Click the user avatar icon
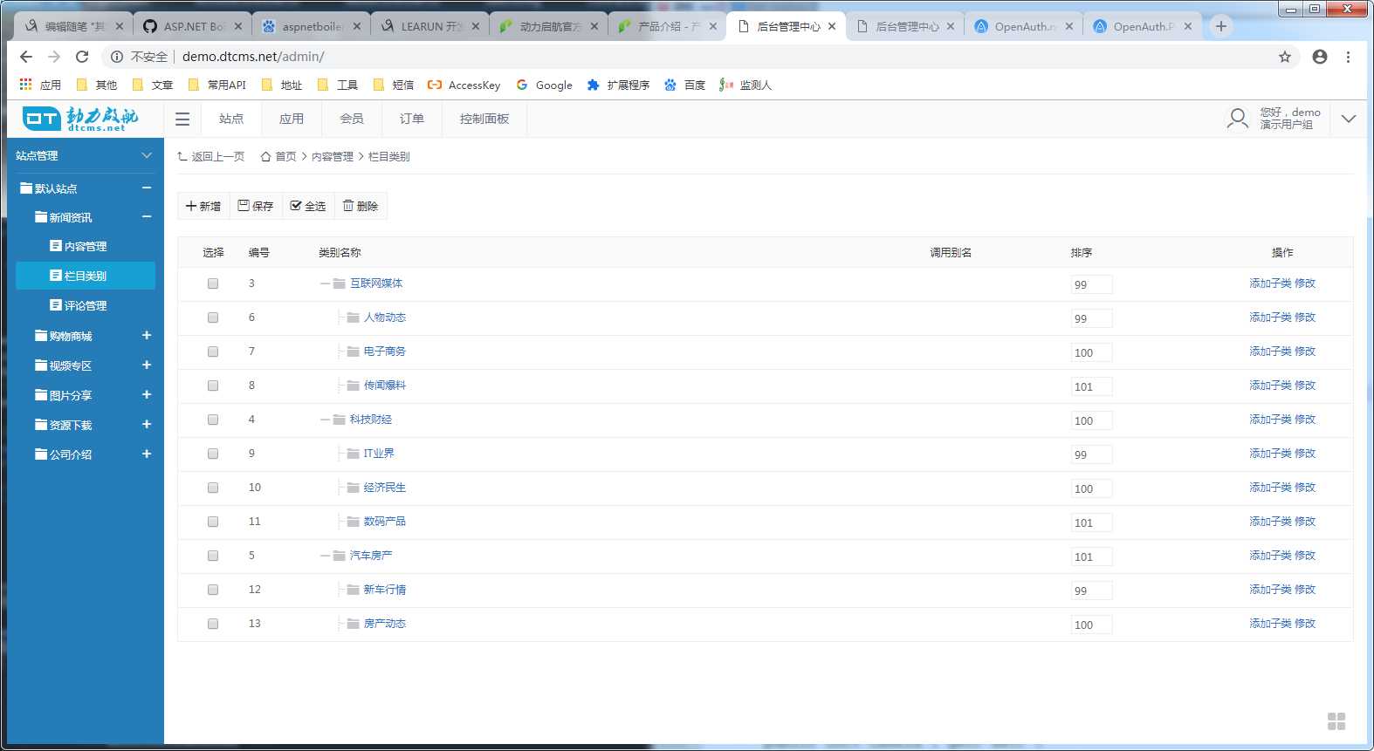Viewport: 1374px width, 751px height. coord(1237,119)
